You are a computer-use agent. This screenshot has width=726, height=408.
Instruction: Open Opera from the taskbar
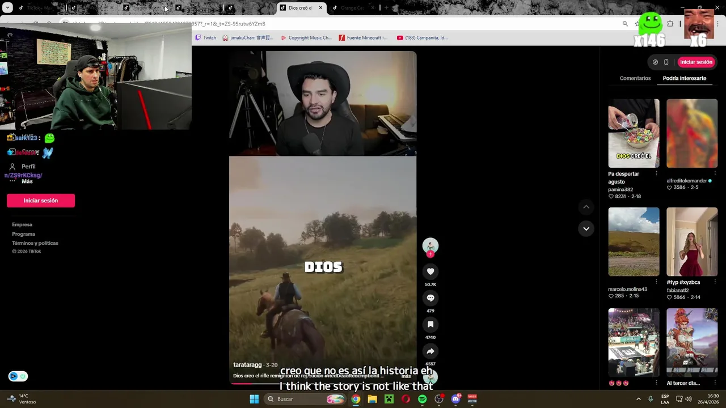click(x=406, y=399)
